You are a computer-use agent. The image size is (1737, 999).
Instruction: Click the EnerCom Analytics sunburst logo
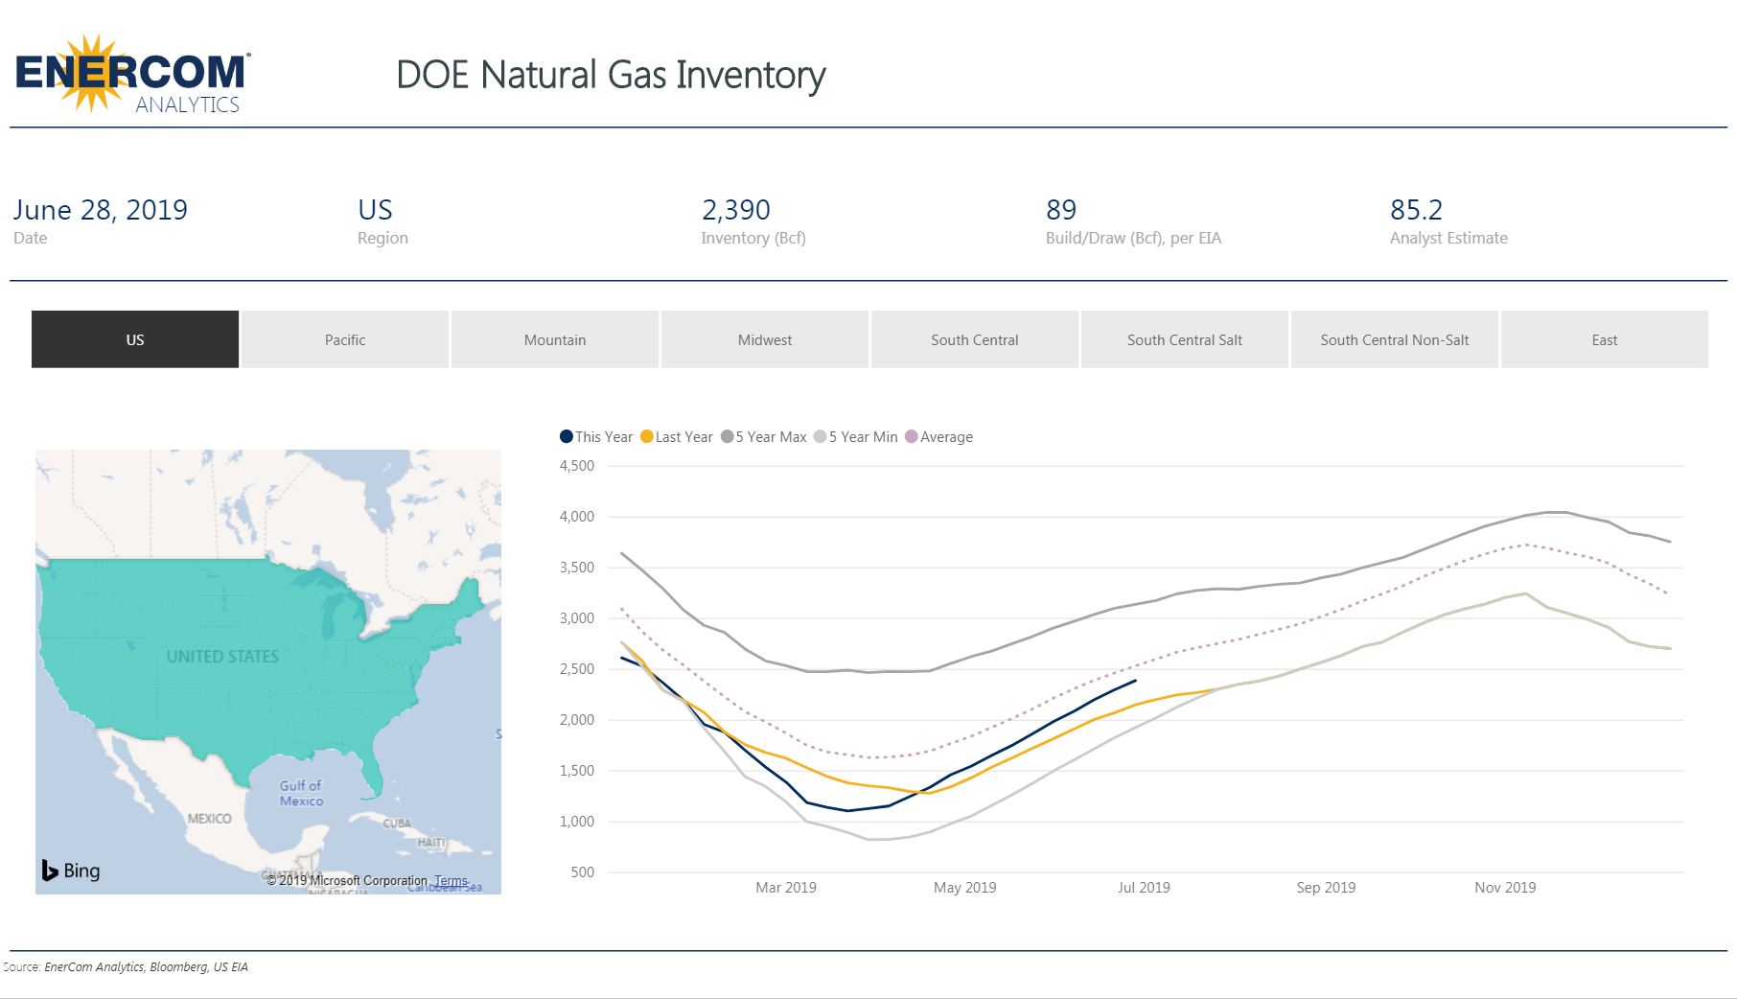(131, 75)
